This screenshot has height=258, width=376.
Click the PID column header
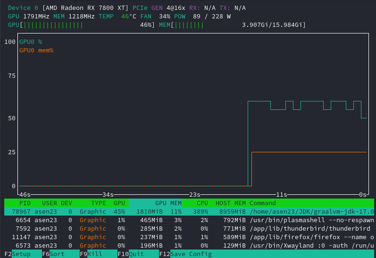coord(25,203)
